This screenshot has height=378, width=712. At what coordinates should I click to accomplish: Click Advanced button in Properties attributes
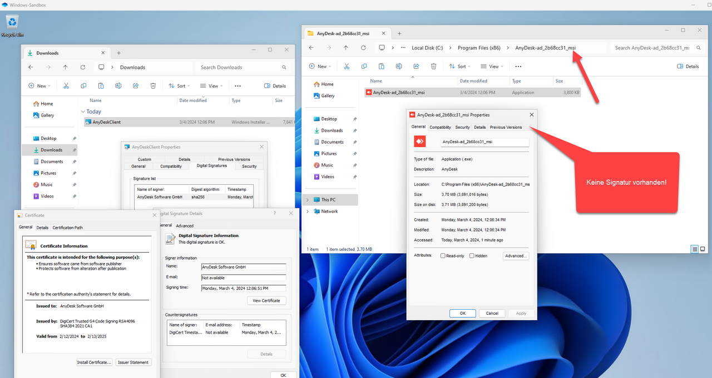coord(516,256)
